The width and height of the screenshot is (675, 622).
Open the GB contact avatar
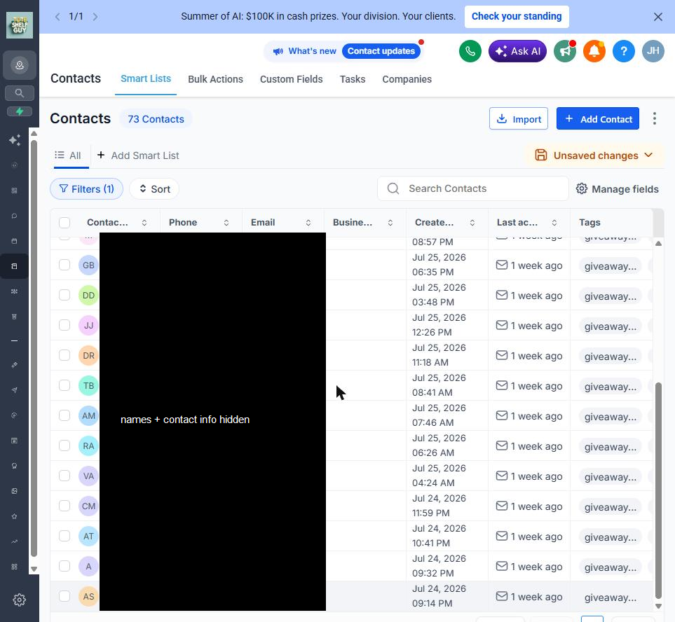click(x=89, y=265)
